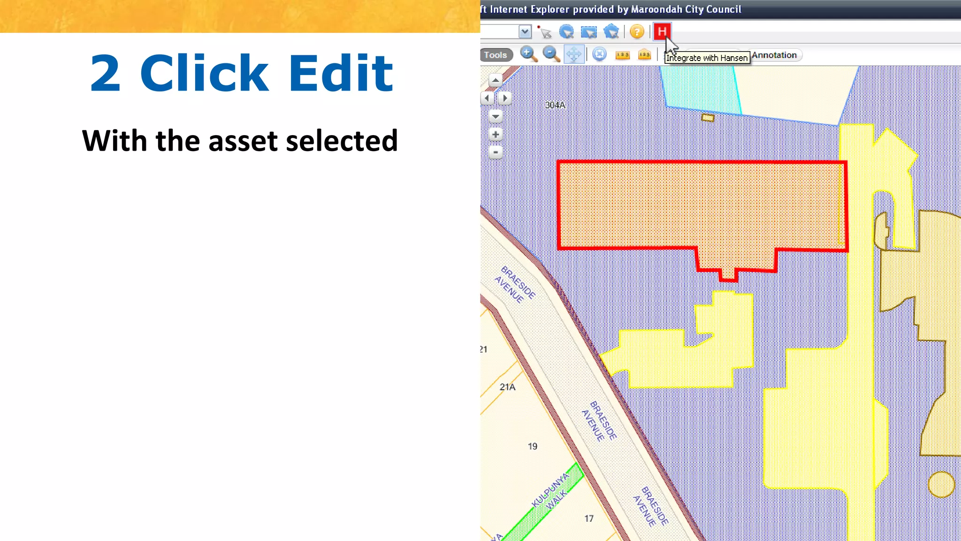Select the point selection arrow tool
Screen dimensions: 961x541
click(544, 32)
